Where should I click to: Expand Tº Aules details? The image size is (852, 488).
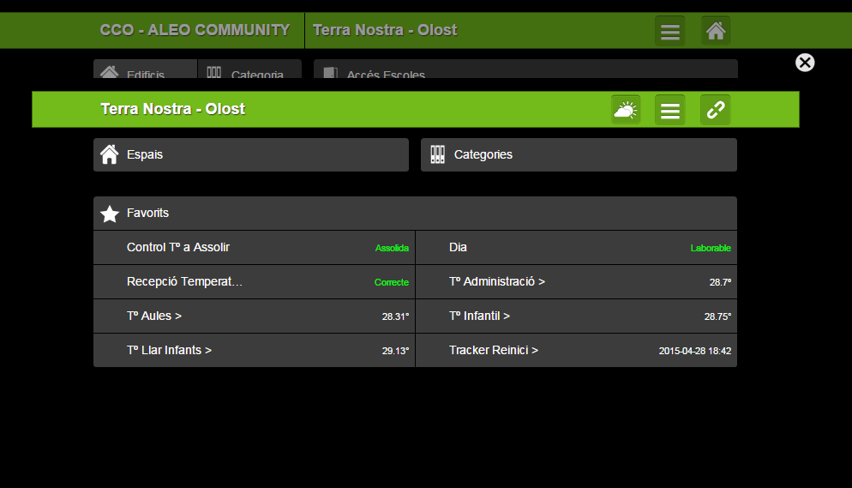click(254, 316)
